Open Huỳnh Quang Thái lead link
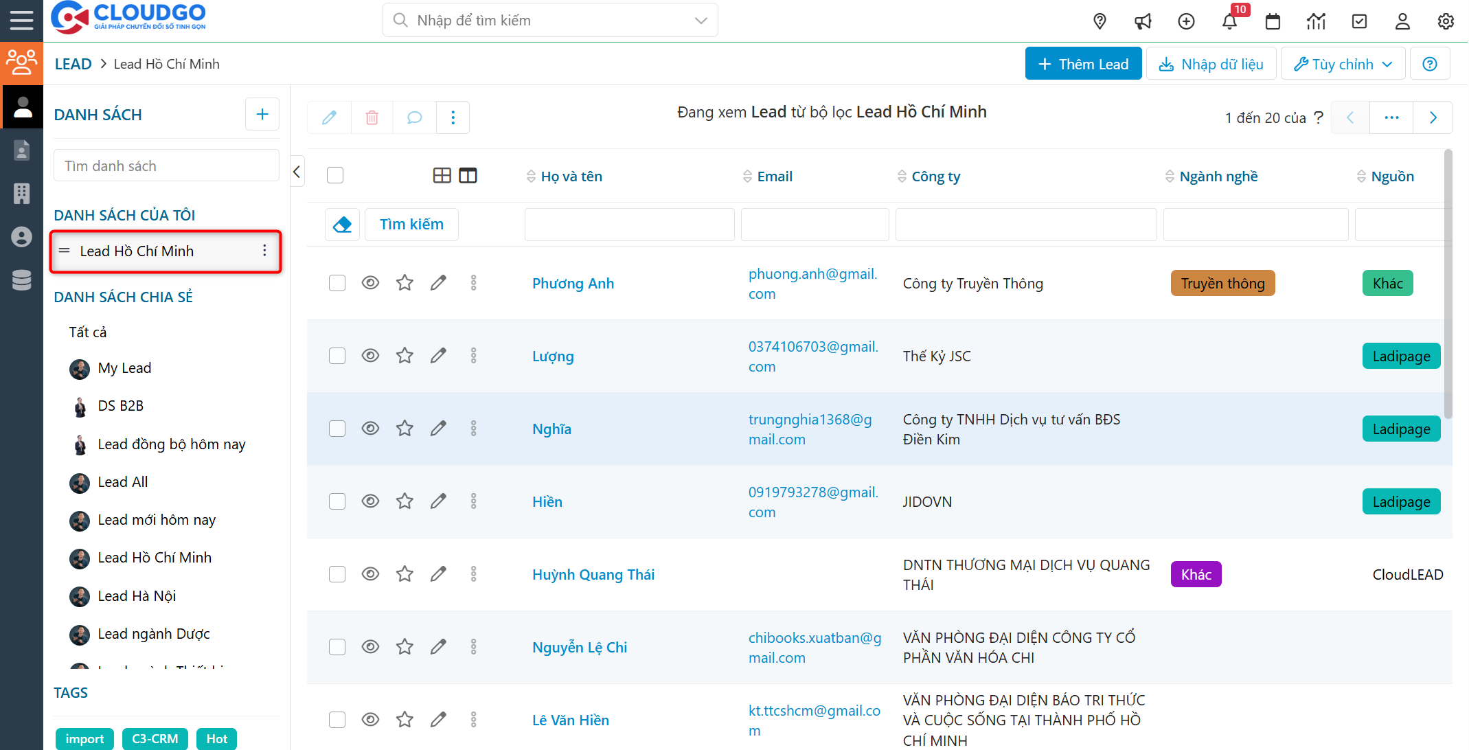 pos(593,575)
